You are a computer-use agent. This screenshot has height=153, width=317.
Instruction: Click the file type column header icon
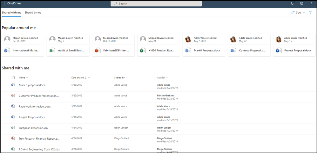click(x=13, y=78)
